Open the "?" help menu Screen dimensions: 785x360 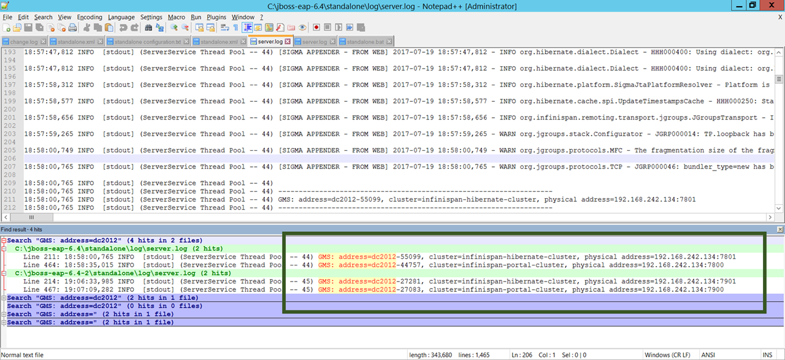click(261, 17)
